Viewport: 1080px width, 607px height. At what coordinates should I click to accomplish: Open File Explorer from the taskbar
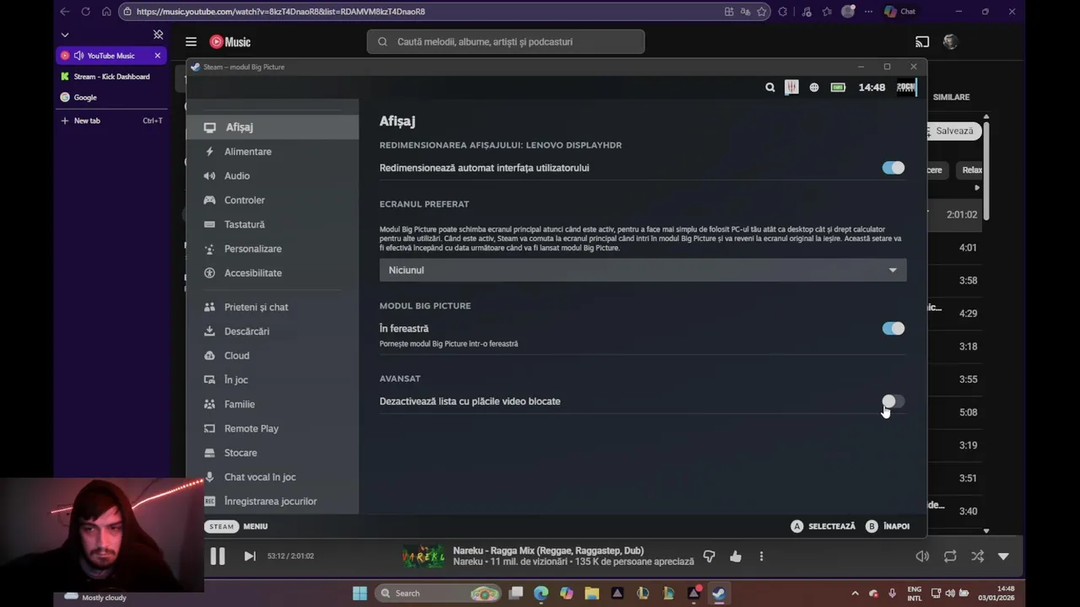point(591,593)
